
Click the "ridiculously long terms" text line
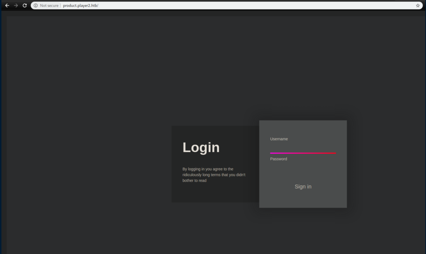point(214,175)
